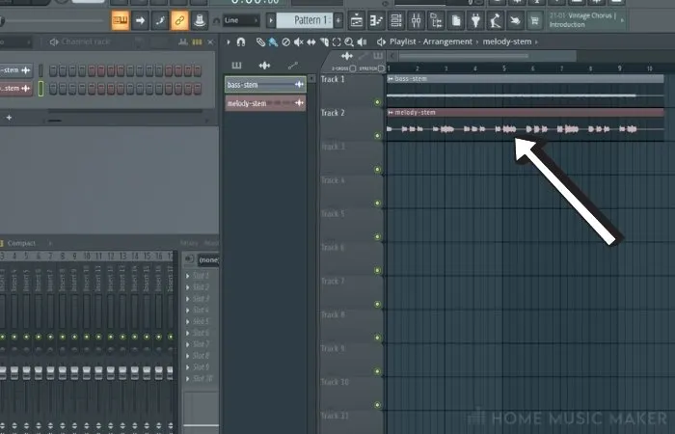Image resolution: width=675 pixels, height=434 pixels.
Task: Select the Paint brush tool in playlist
Action: (x=273, y=41)
